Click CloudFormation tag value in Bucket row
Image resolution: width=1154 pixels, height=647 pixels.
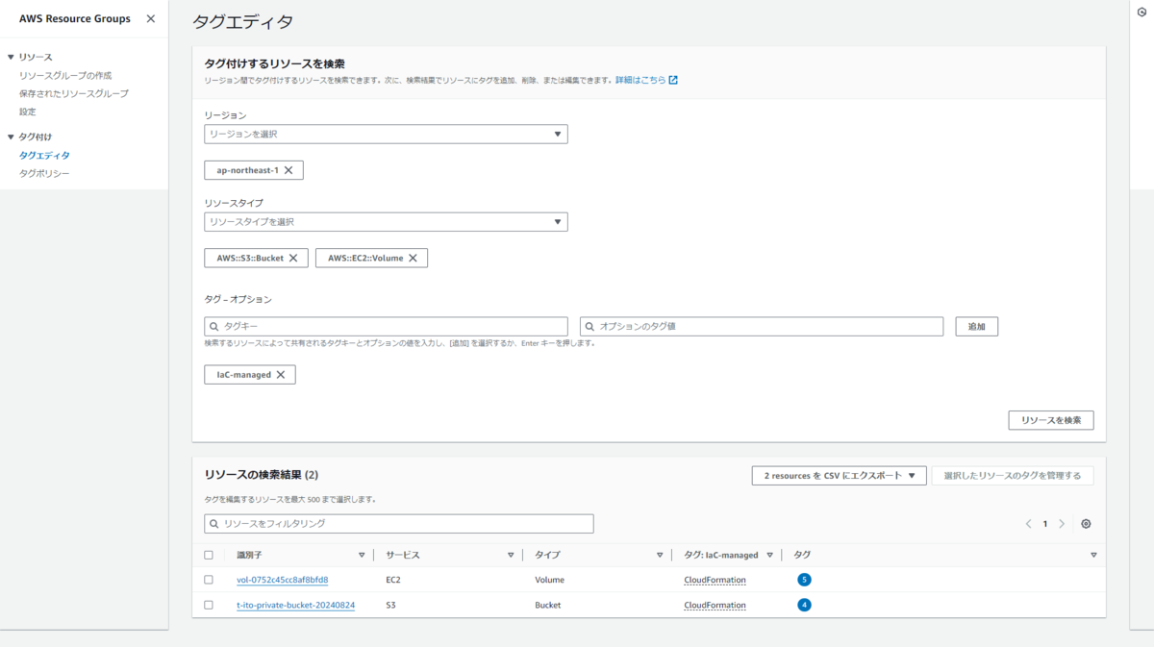715,605
